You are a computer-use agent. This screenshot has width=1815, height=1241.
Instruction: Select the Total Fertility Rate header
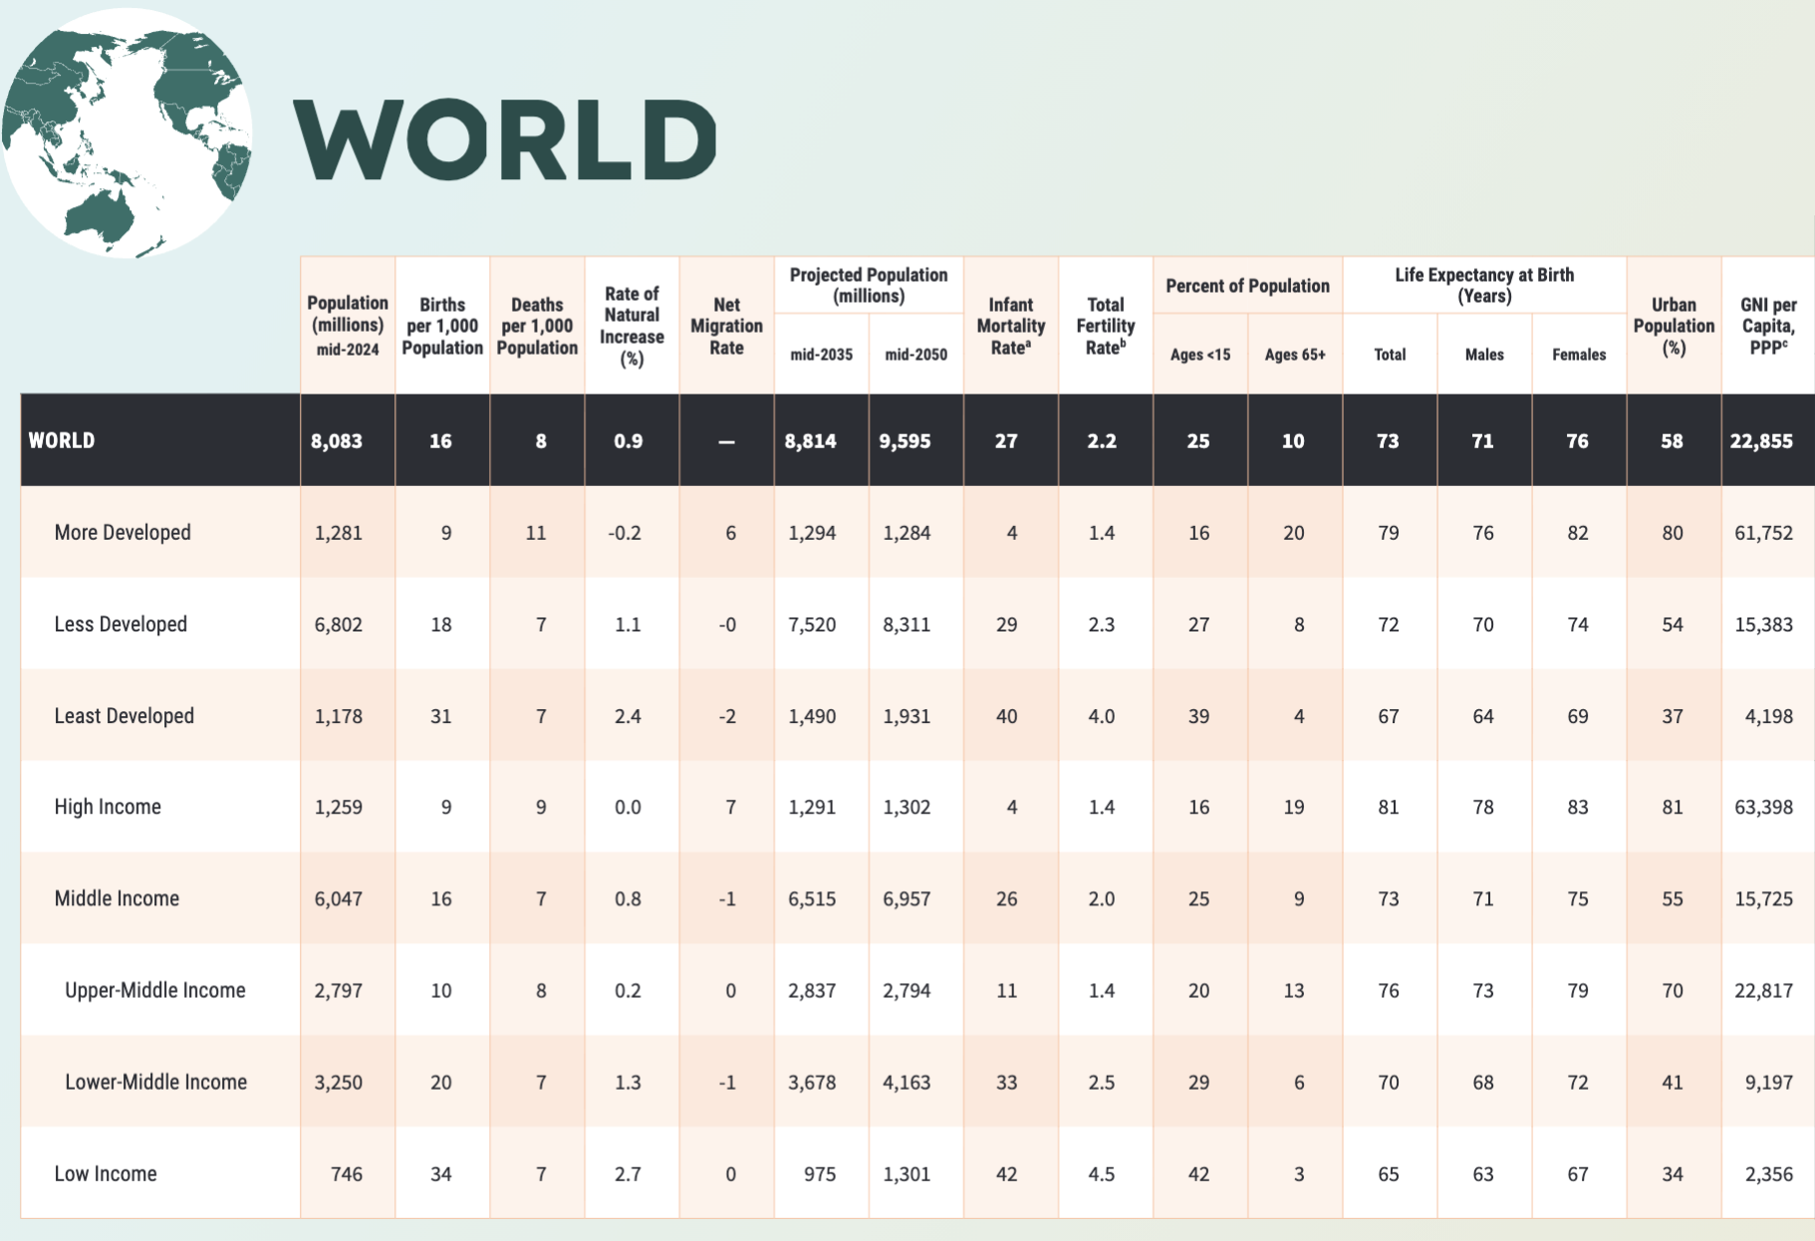point(1105,326)
